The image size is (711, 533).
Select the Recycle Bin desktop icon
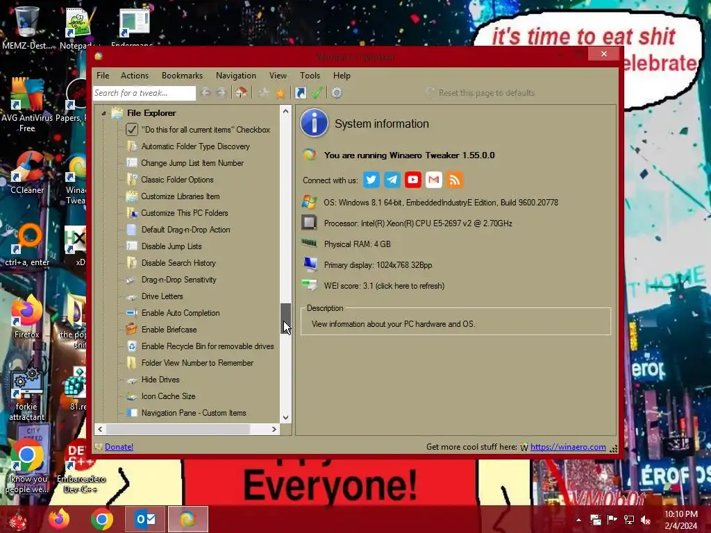click(27, 28)
